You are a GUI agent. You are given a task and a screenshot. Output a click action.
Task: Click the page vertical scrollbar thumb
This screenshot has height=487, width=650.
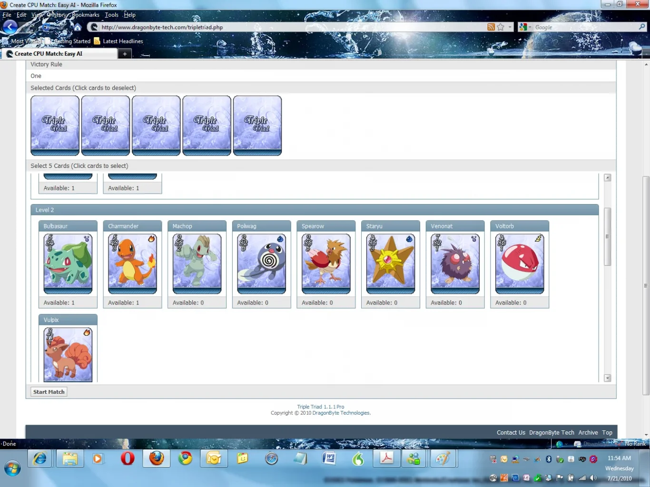(646, 285)
